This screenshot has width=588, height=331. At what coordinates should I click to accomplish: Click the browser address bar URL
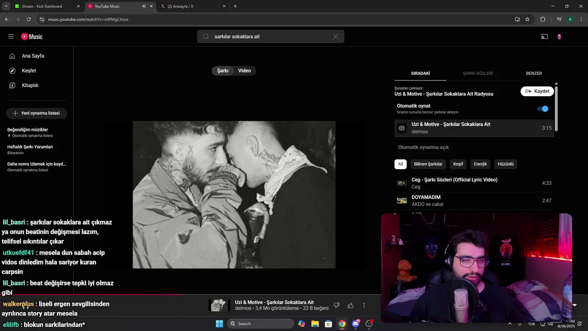point(88,19)
